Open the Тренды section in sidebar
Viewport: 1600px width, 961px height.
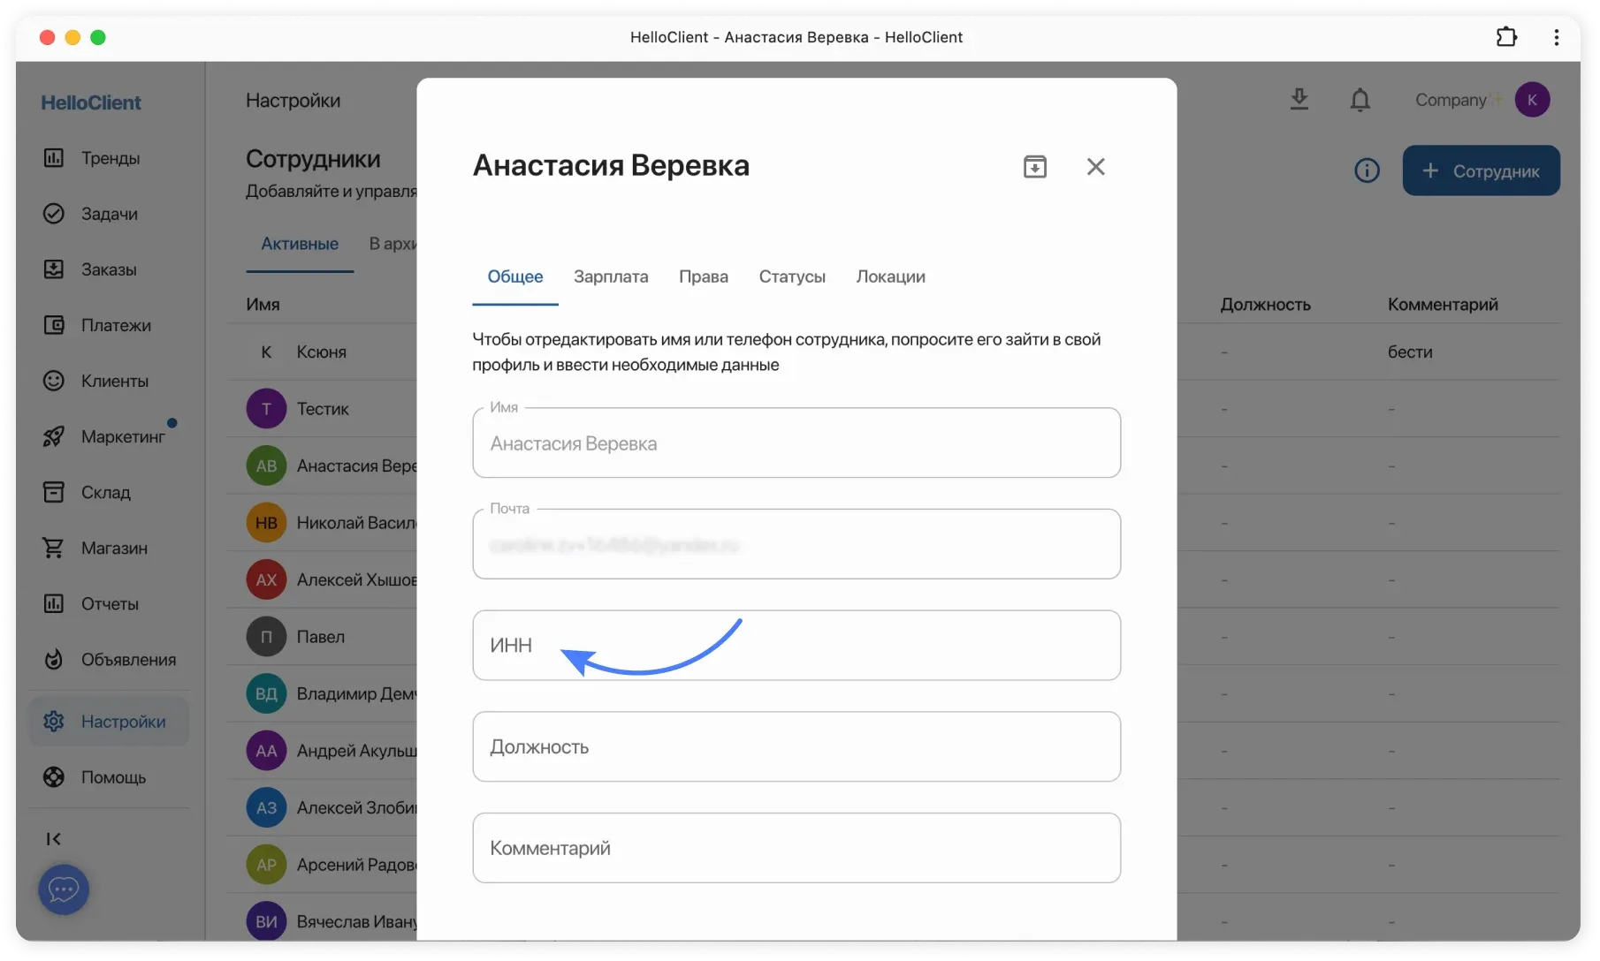point(109,158)
